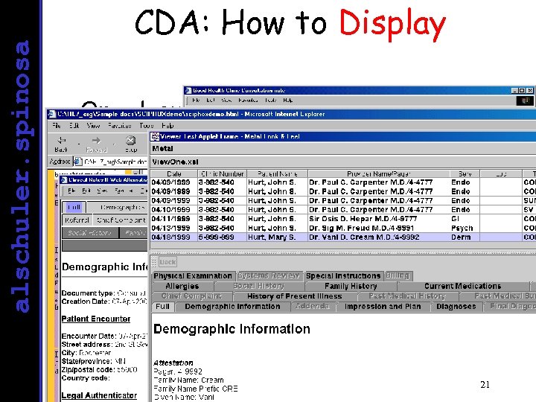Click the grayed Billing tab
Image resolution: width=536 pixels, height=402 pixels.
click(x=398, y=275)
